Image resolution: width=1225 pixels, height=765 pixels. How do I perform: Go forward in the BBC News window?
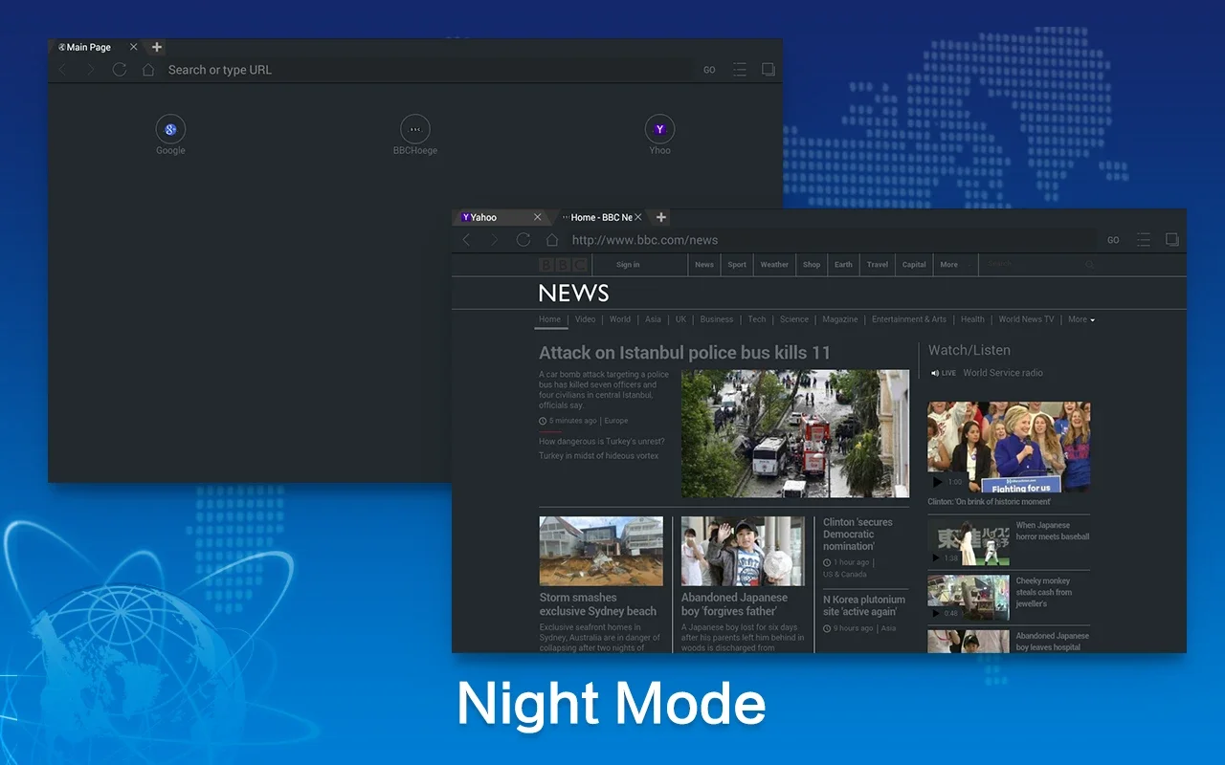click(x=495, y=240)
